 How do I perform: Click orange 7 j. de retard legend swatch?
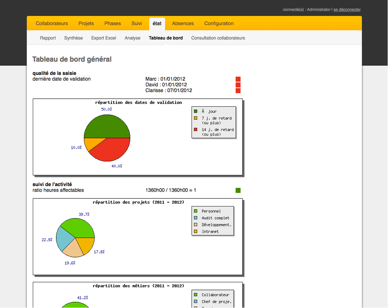click(x=195, y=118)
